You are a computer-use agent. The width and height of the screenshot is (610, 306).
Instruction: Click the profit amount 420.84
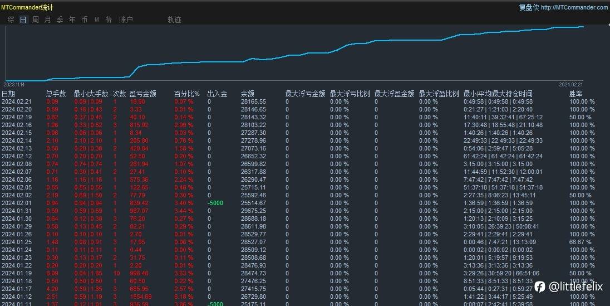[x=139, y=148]
